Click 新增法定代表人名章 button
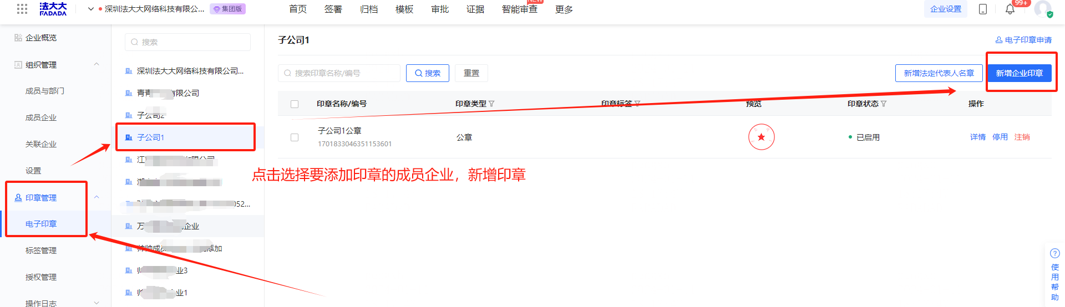1065x307 pixels. 939,73
